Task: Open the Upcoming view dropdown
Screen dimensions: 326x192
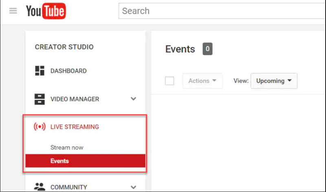Action: tap(274, 81)
